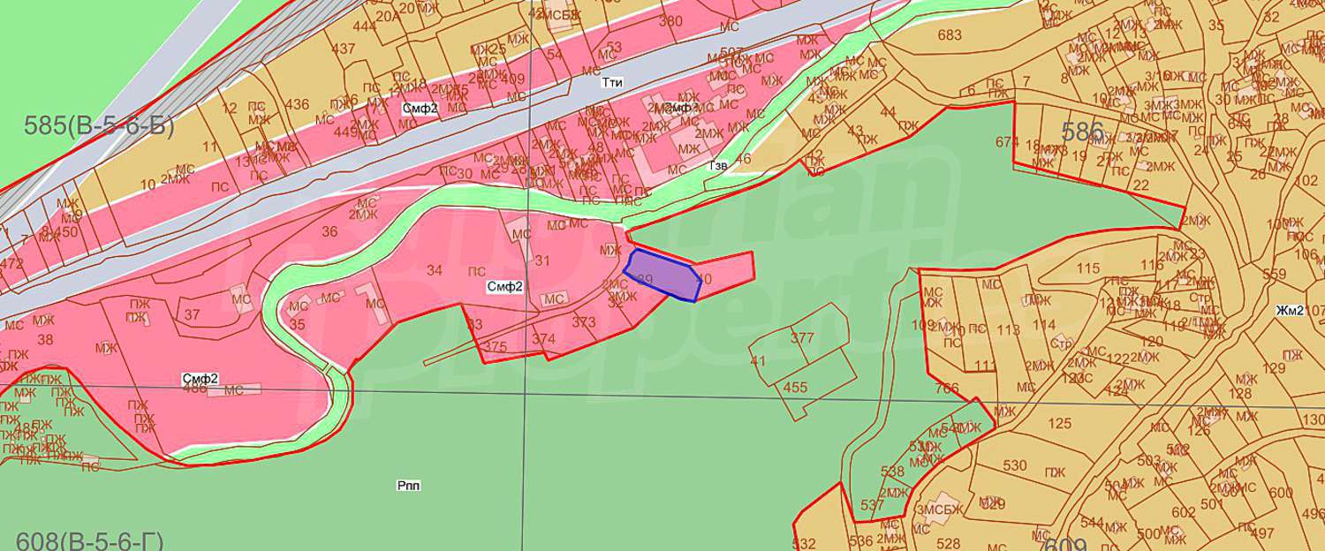Image resolution: width=1325 pixels, height=551 pixels.
Task: Click parcel number 37
Action: 192,315
